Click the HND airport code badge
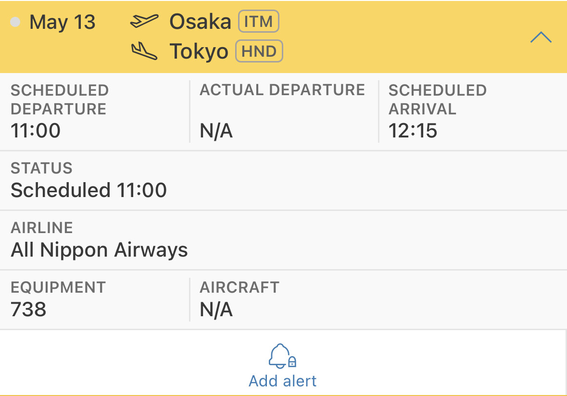This screenshot has height=396, width=567. [259, 51]
